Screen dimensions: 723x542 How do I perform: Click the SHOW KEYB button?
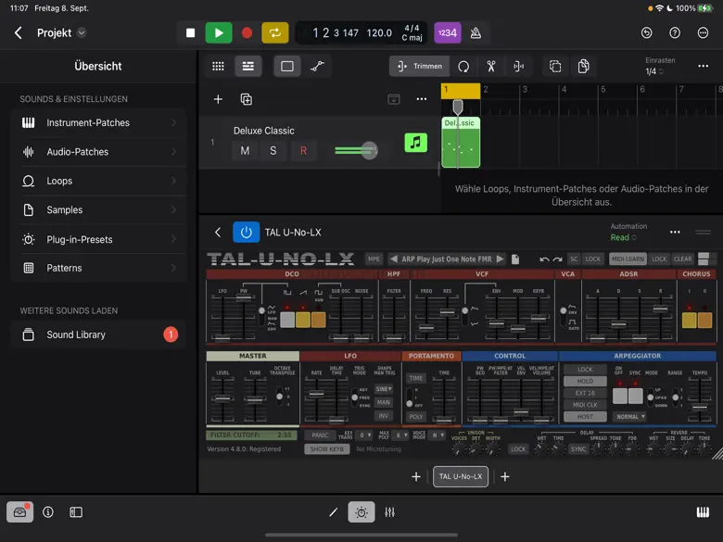pos(326,449)
